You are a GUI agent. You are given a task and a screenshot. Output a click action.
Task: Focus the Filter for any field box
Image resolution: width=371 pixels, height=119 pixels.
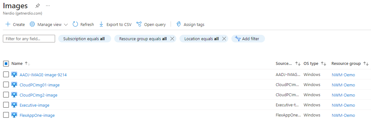click(x=29, y=39)
